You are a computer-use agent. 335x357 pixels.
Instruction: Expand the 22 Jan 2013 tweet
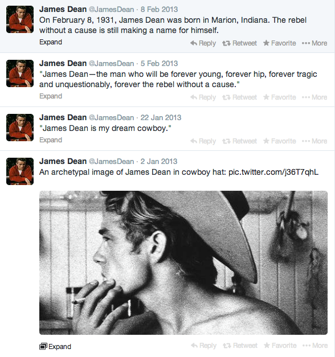(x=51, y=140)
